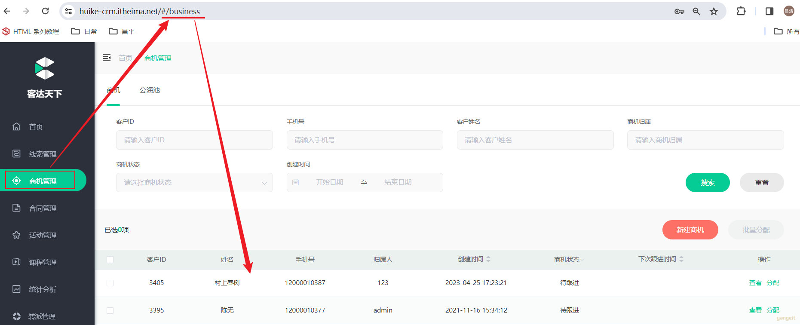
Task: Click the timestamp 2023-04-25 17:23:21
Action: coord(476,283)
